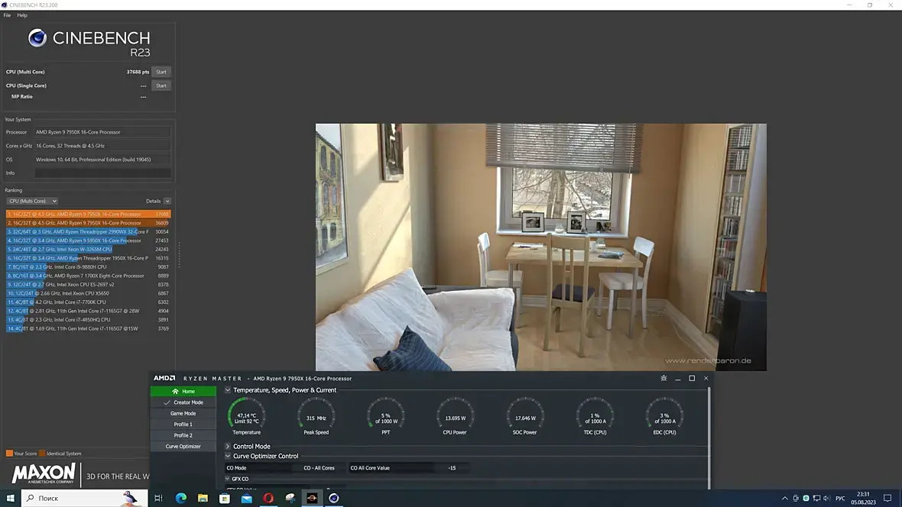Click the Cinebench logo sphere icon
The image size is (902, 507).
pyautogui.click(x=37, y=38)
